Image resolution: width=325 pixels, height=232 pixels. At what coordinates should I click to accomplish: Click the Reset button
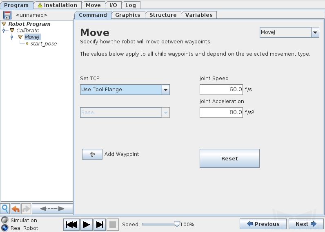tap(229, 158)
